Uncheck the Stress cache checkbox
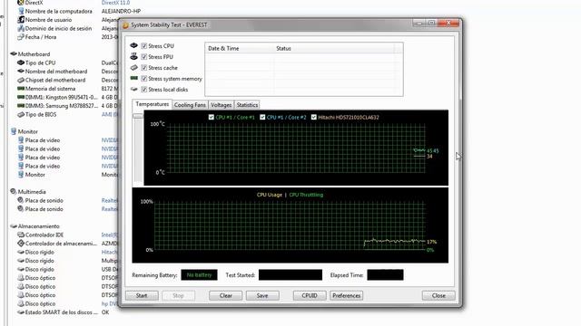 (144, 68)
